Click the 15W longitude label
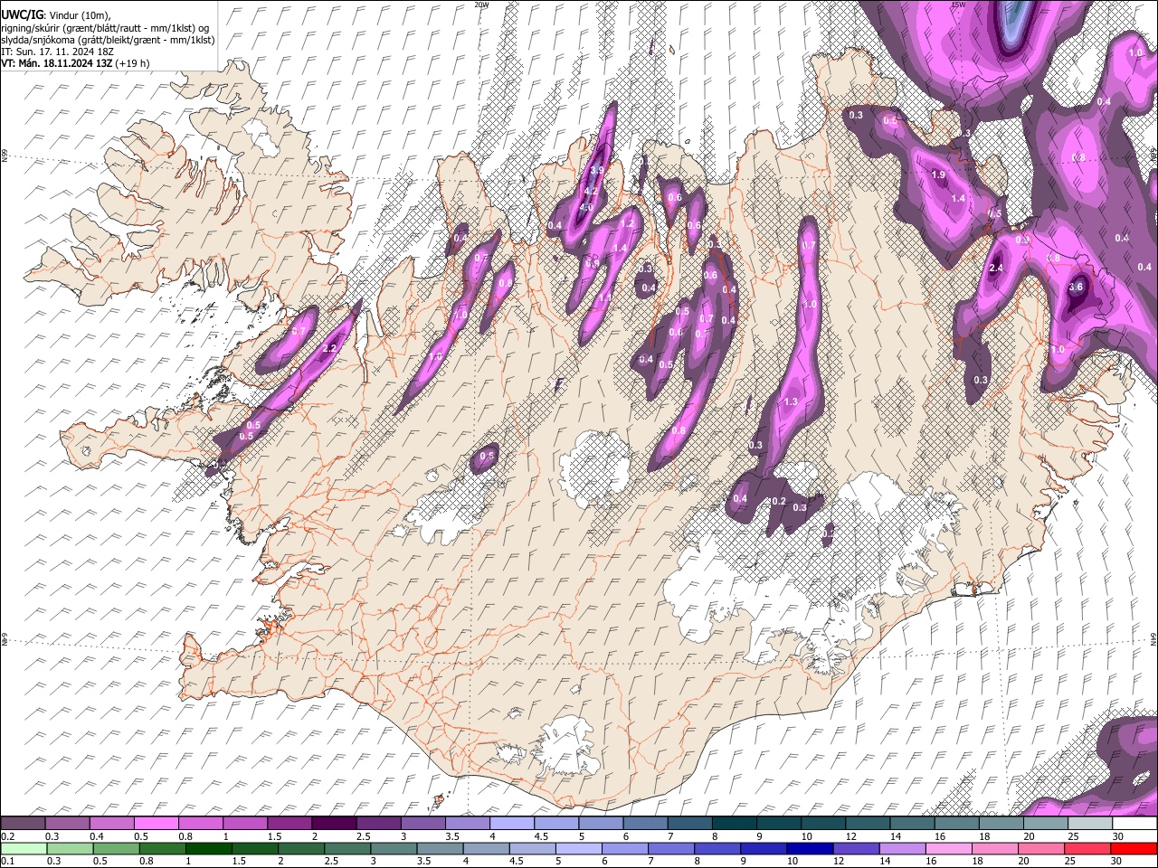This screenshot has width=1158, height=868. tap(958, 5)
